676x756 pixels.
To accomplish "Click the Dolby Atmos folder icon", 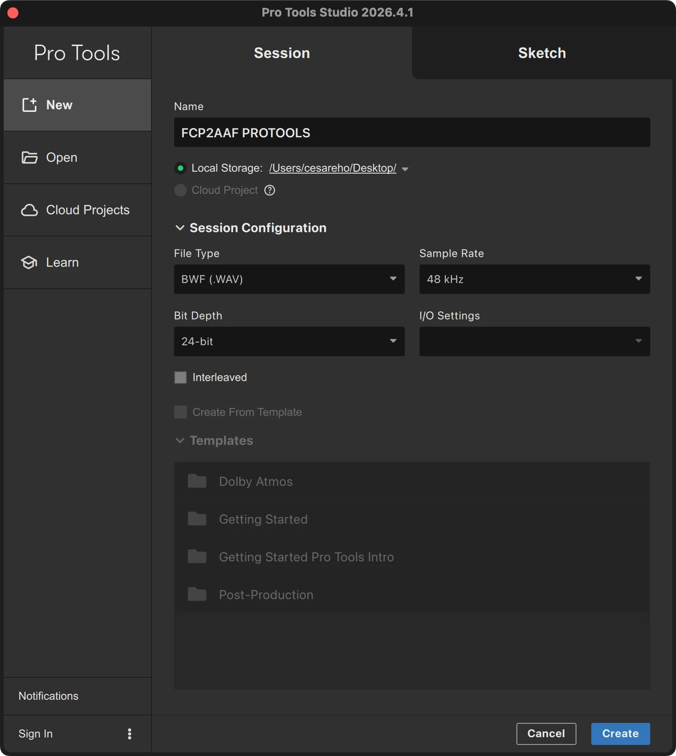I will (197, 481).
